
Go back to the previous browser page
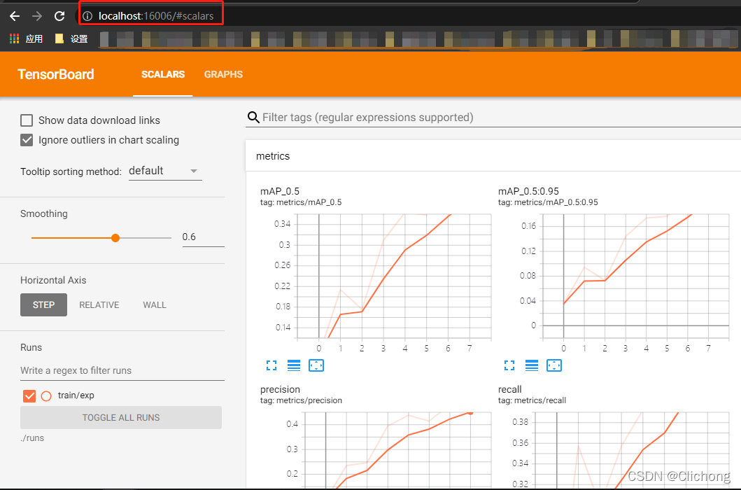tap(15, 15)
